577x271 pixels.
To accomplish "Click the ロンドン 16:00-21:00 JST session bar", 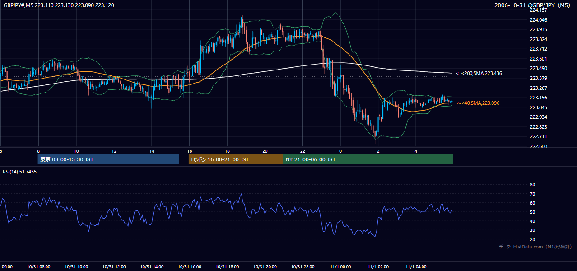I will pyautogui.click(x=236, y=159).
